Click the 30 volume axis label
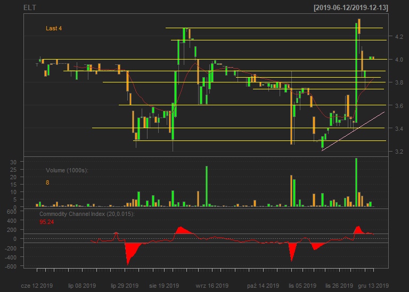409x292 pixels. [13, 162]
